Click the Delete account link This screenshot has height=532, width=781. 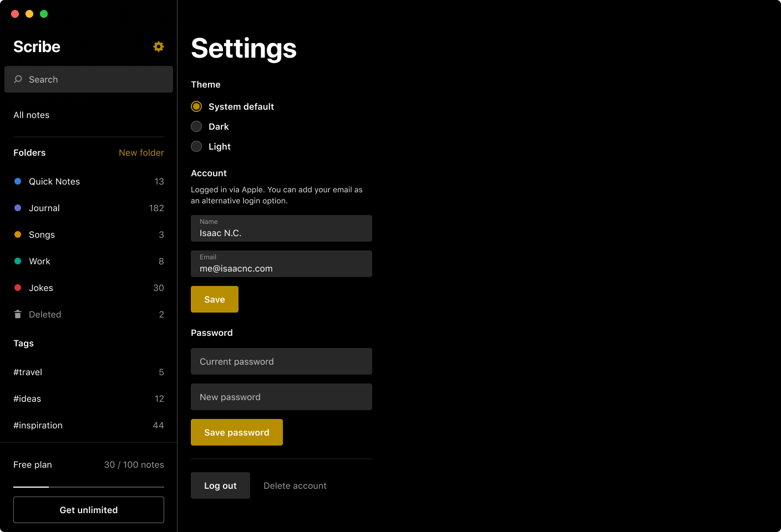[x=295, y=485]
